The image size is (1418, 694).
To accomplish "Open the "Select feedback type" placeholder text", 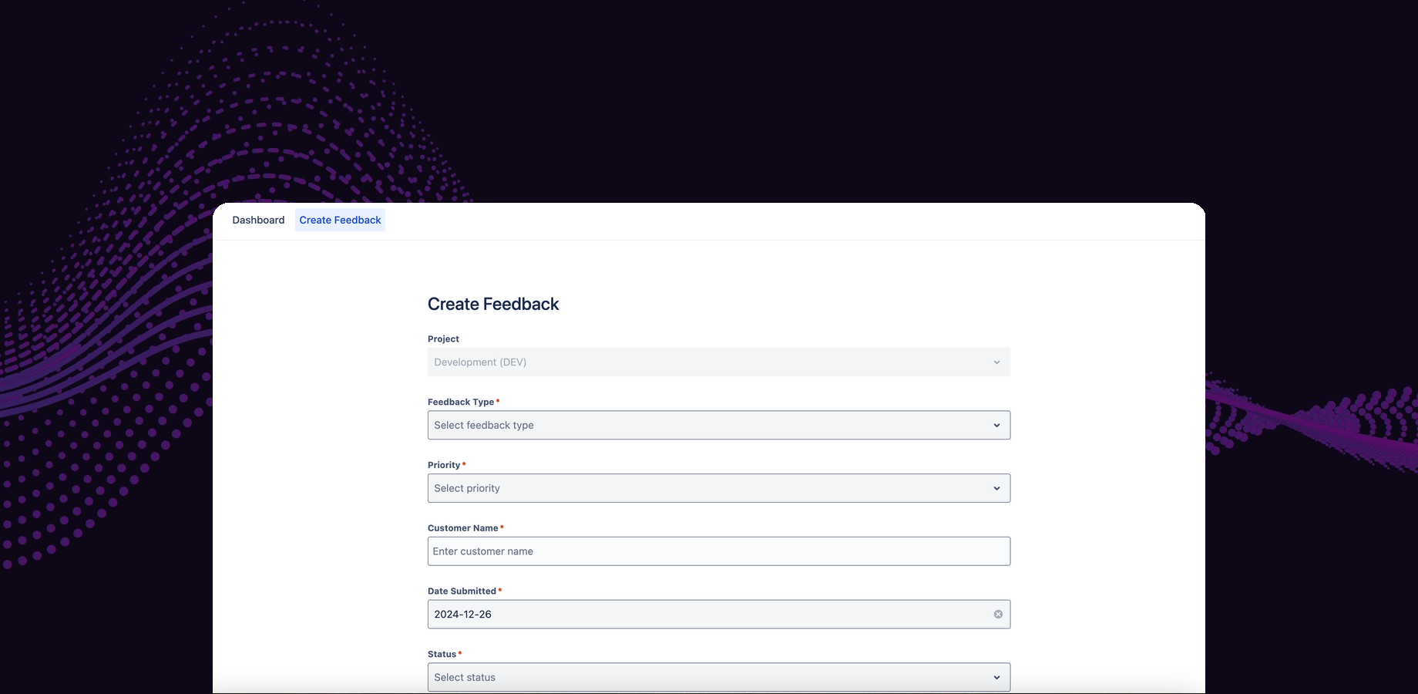I will pos(484,426).
